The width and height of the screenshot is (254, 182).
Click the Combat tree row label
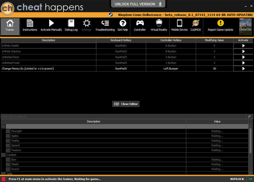(x=12, y=155)
